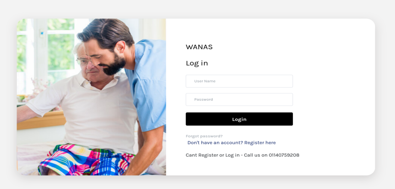Select the Cant Register or Log in text

point(213,155)
